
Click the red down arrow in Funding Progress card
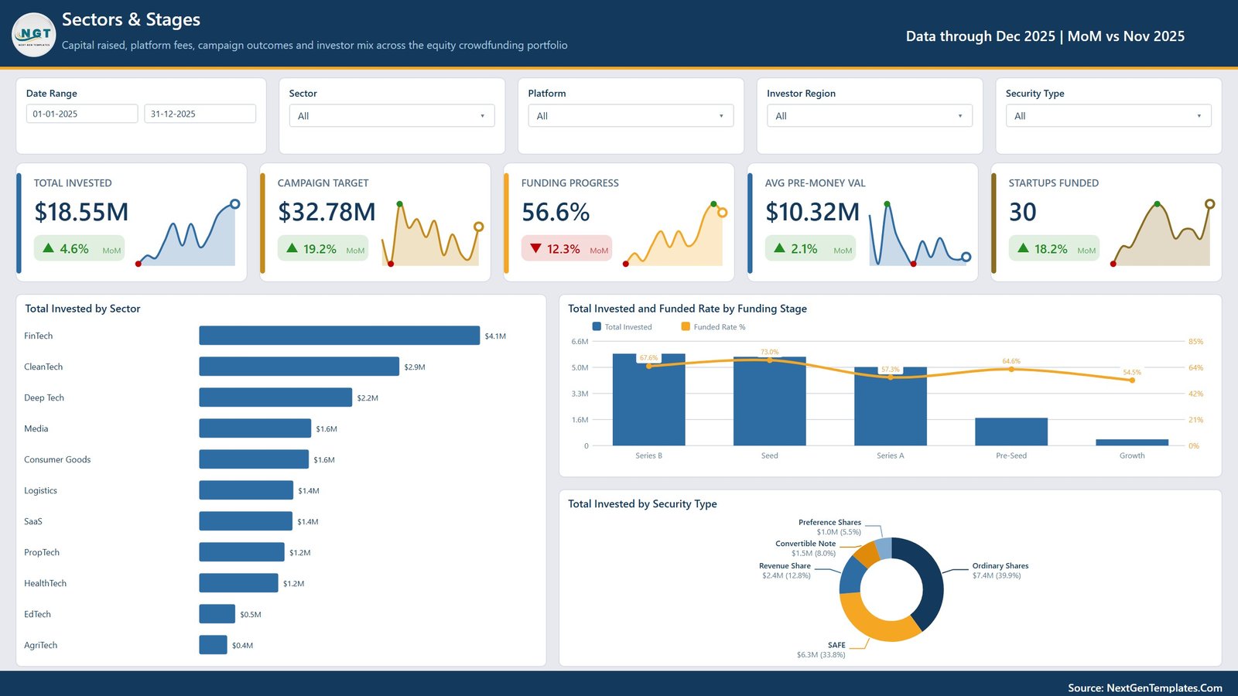535,248
